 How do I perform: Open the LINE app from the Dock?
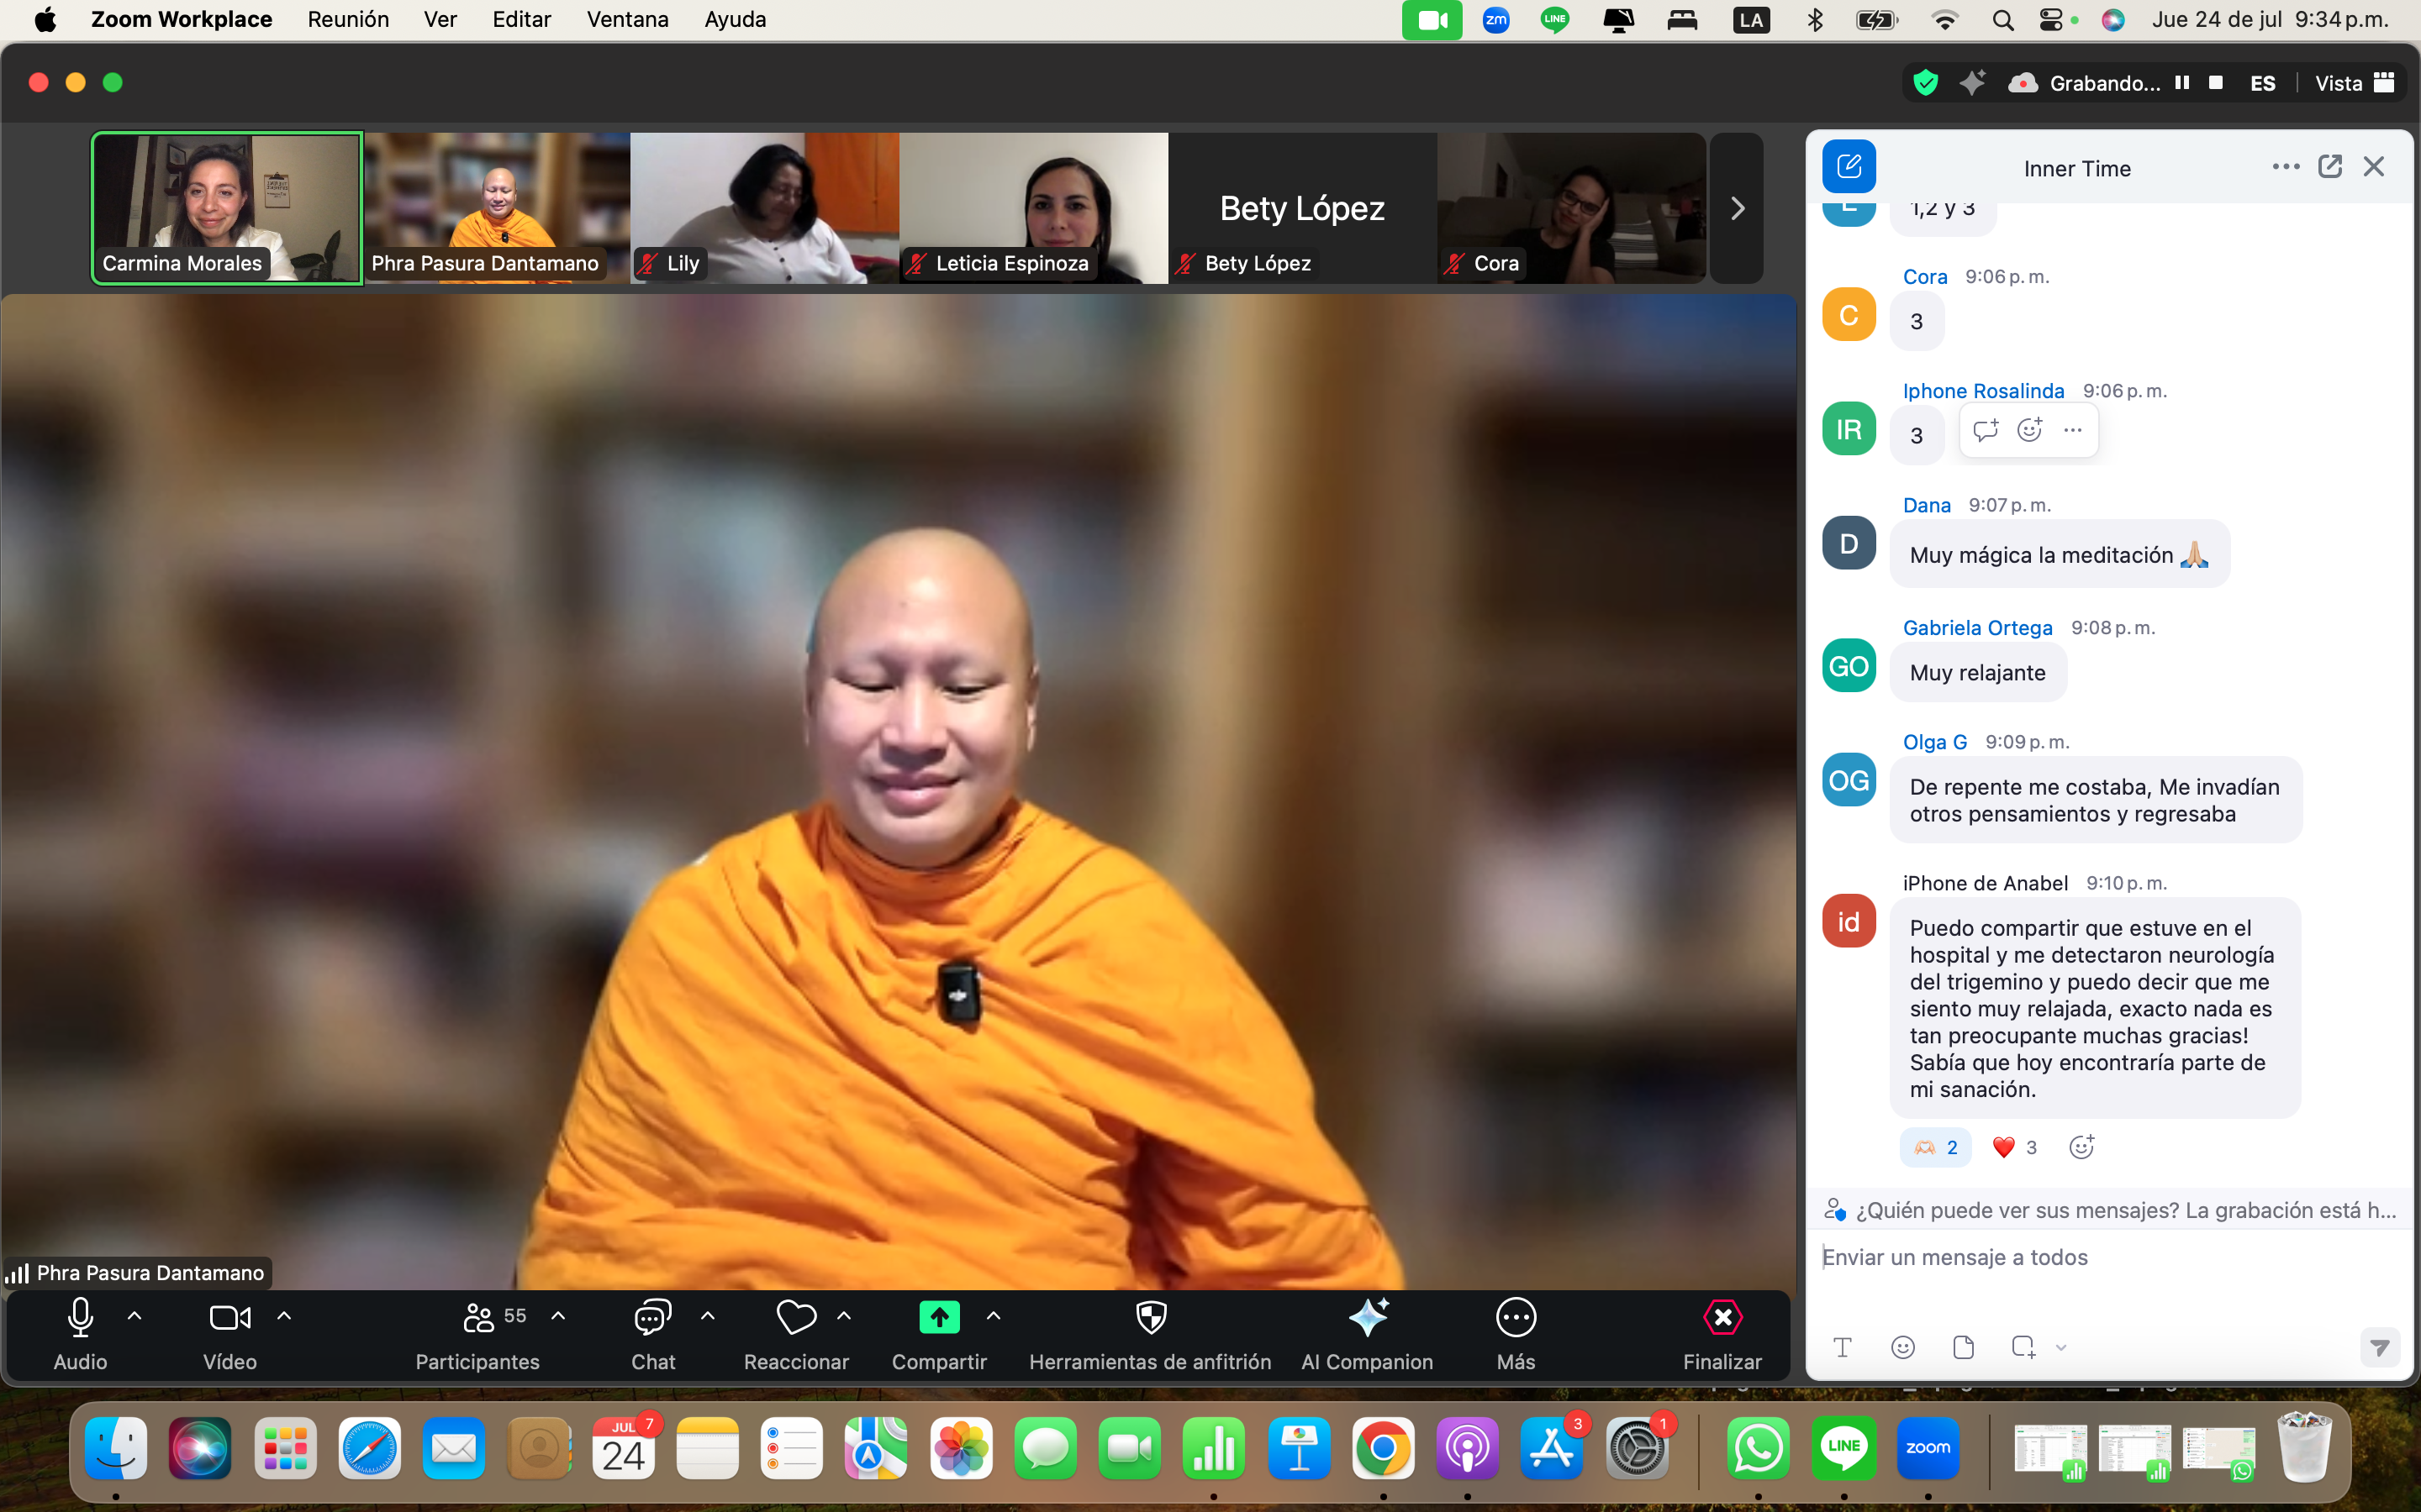point(1843,1448)
